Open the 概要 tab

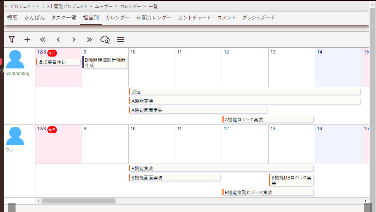(12, 18)
